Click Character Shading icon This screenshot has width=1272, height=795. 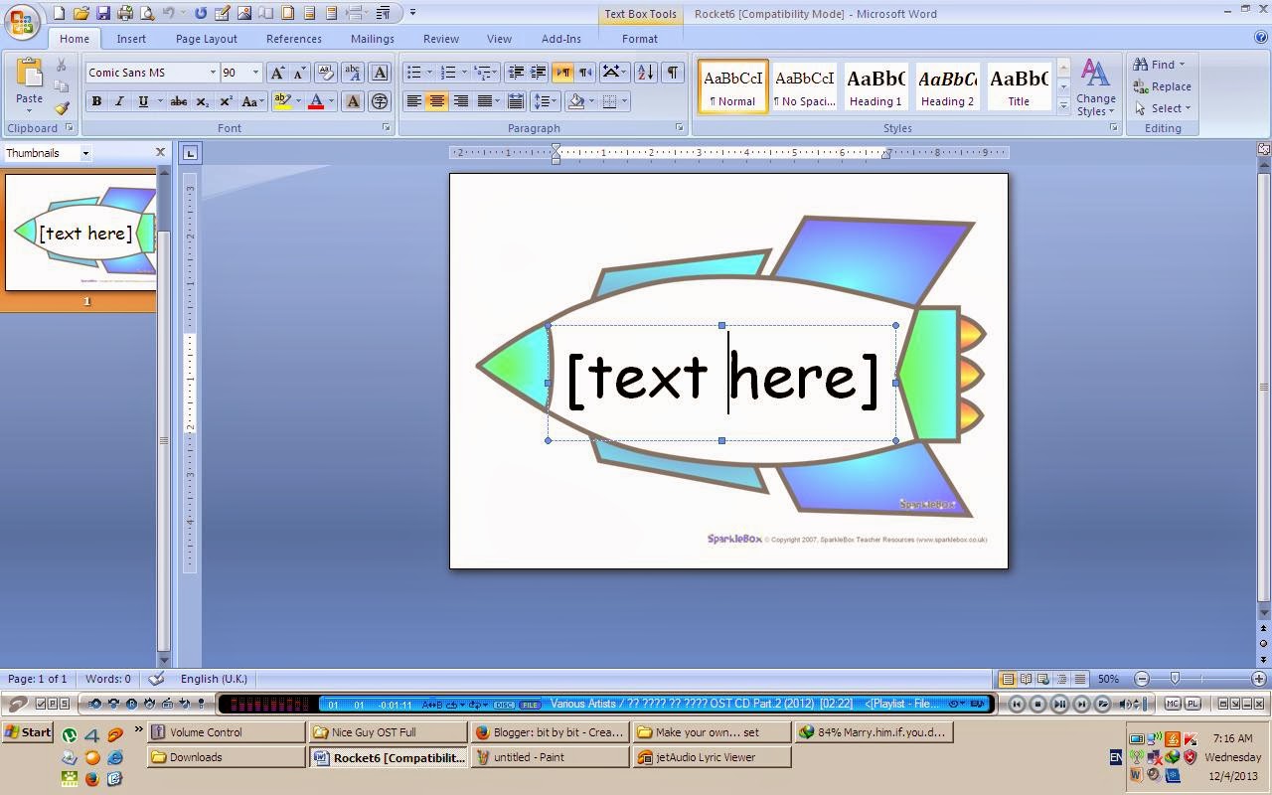(x=353, y=101)
